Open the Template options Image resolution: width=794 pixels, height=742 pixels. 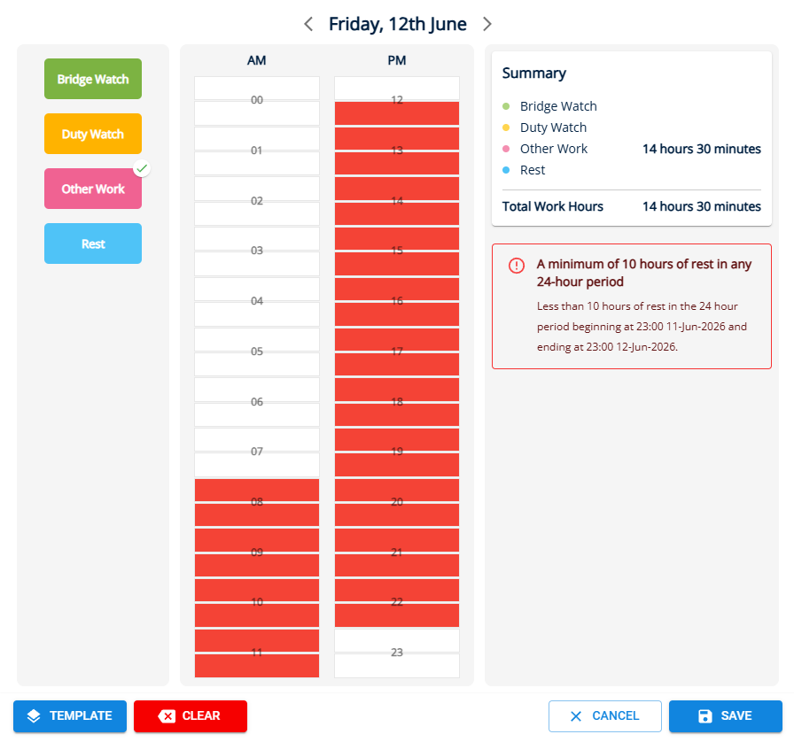70,715
